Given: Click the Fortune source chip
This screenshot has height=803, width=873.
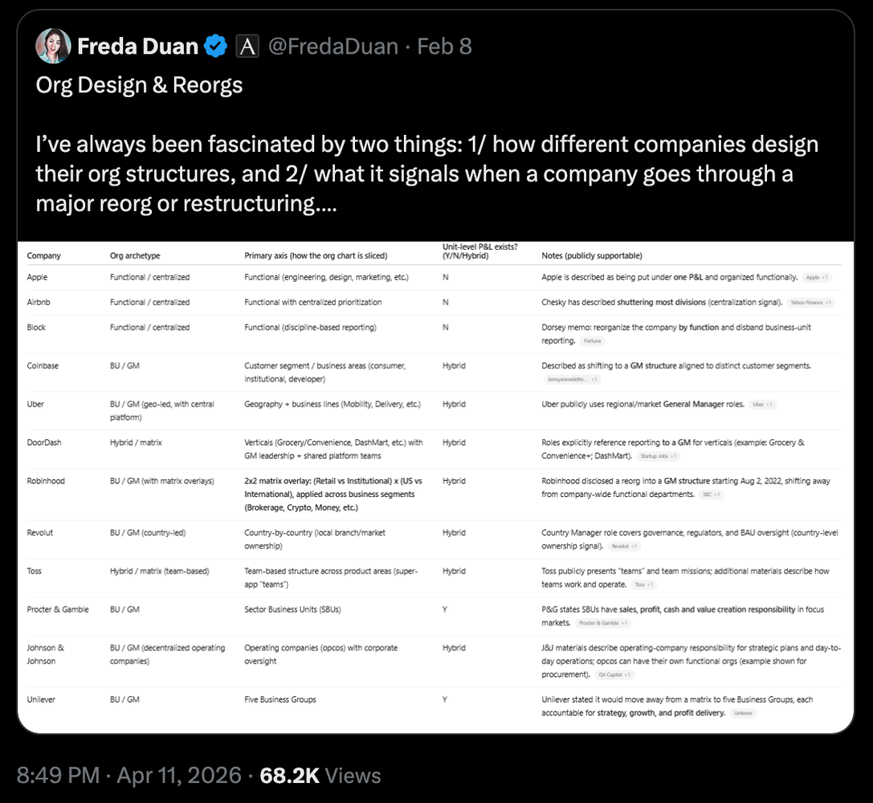Looking at the screenshot, I should 594,341.
